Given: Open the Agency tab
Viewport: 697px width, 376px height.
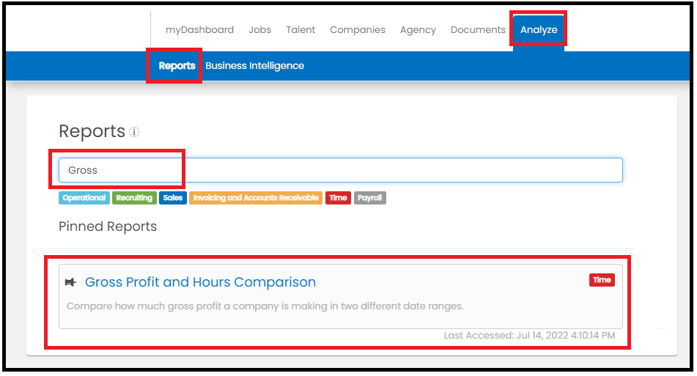Looking at the screenshot, I should (418, 30).
